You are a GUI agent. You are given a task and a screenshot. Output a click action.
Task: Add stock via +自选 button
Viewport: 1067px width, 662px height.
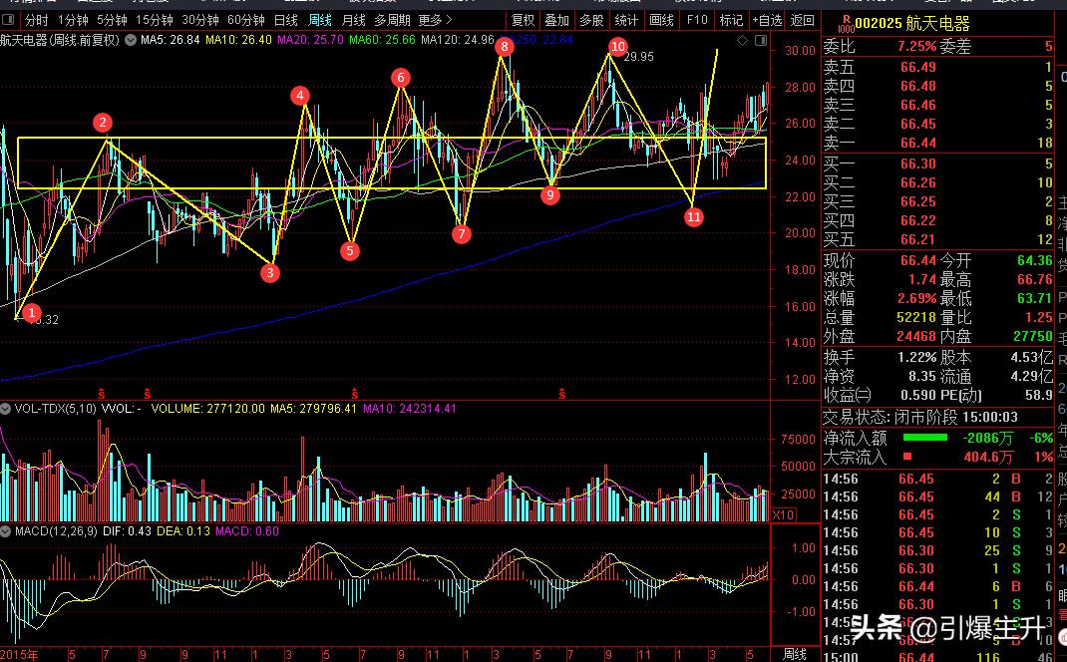coord(765,20)
